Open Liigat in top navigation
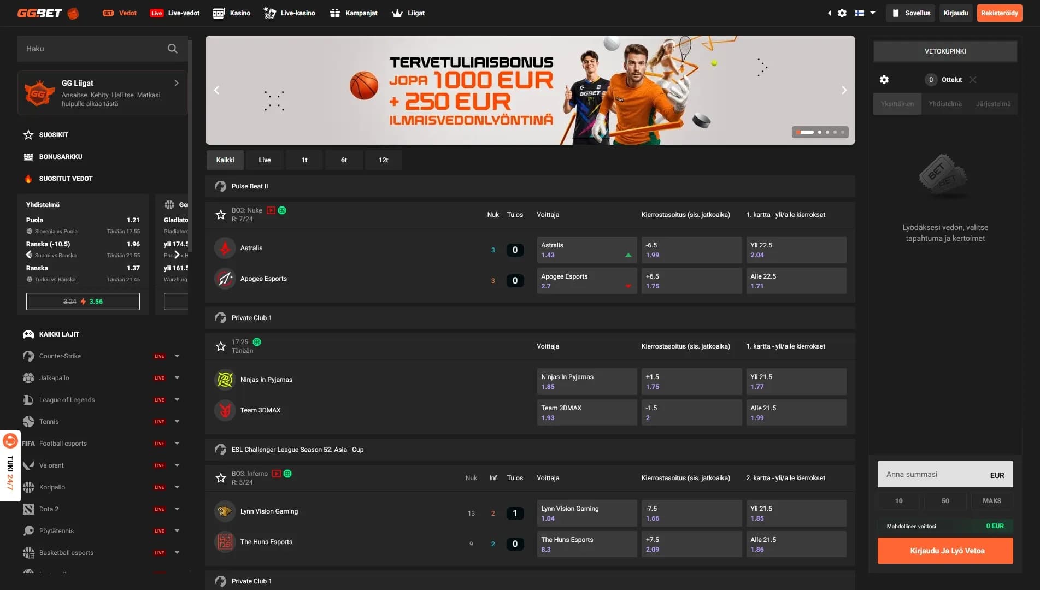Viewport: 1040px width, 590px height. click(x=408, y=13)
